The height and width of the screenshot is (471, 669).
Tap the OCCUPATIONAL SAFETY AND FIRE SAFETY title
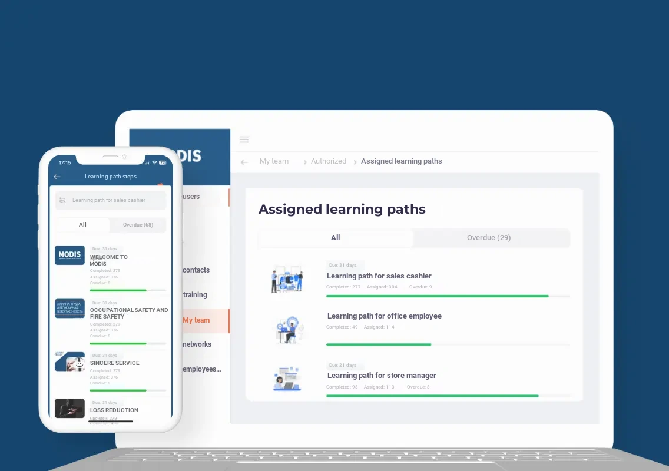coord(129,313)
